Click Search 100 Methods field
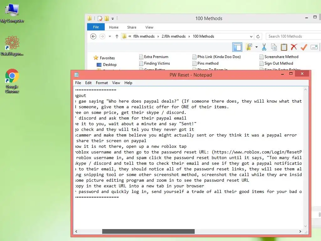The image size is (321, 241). pos(293,36)
